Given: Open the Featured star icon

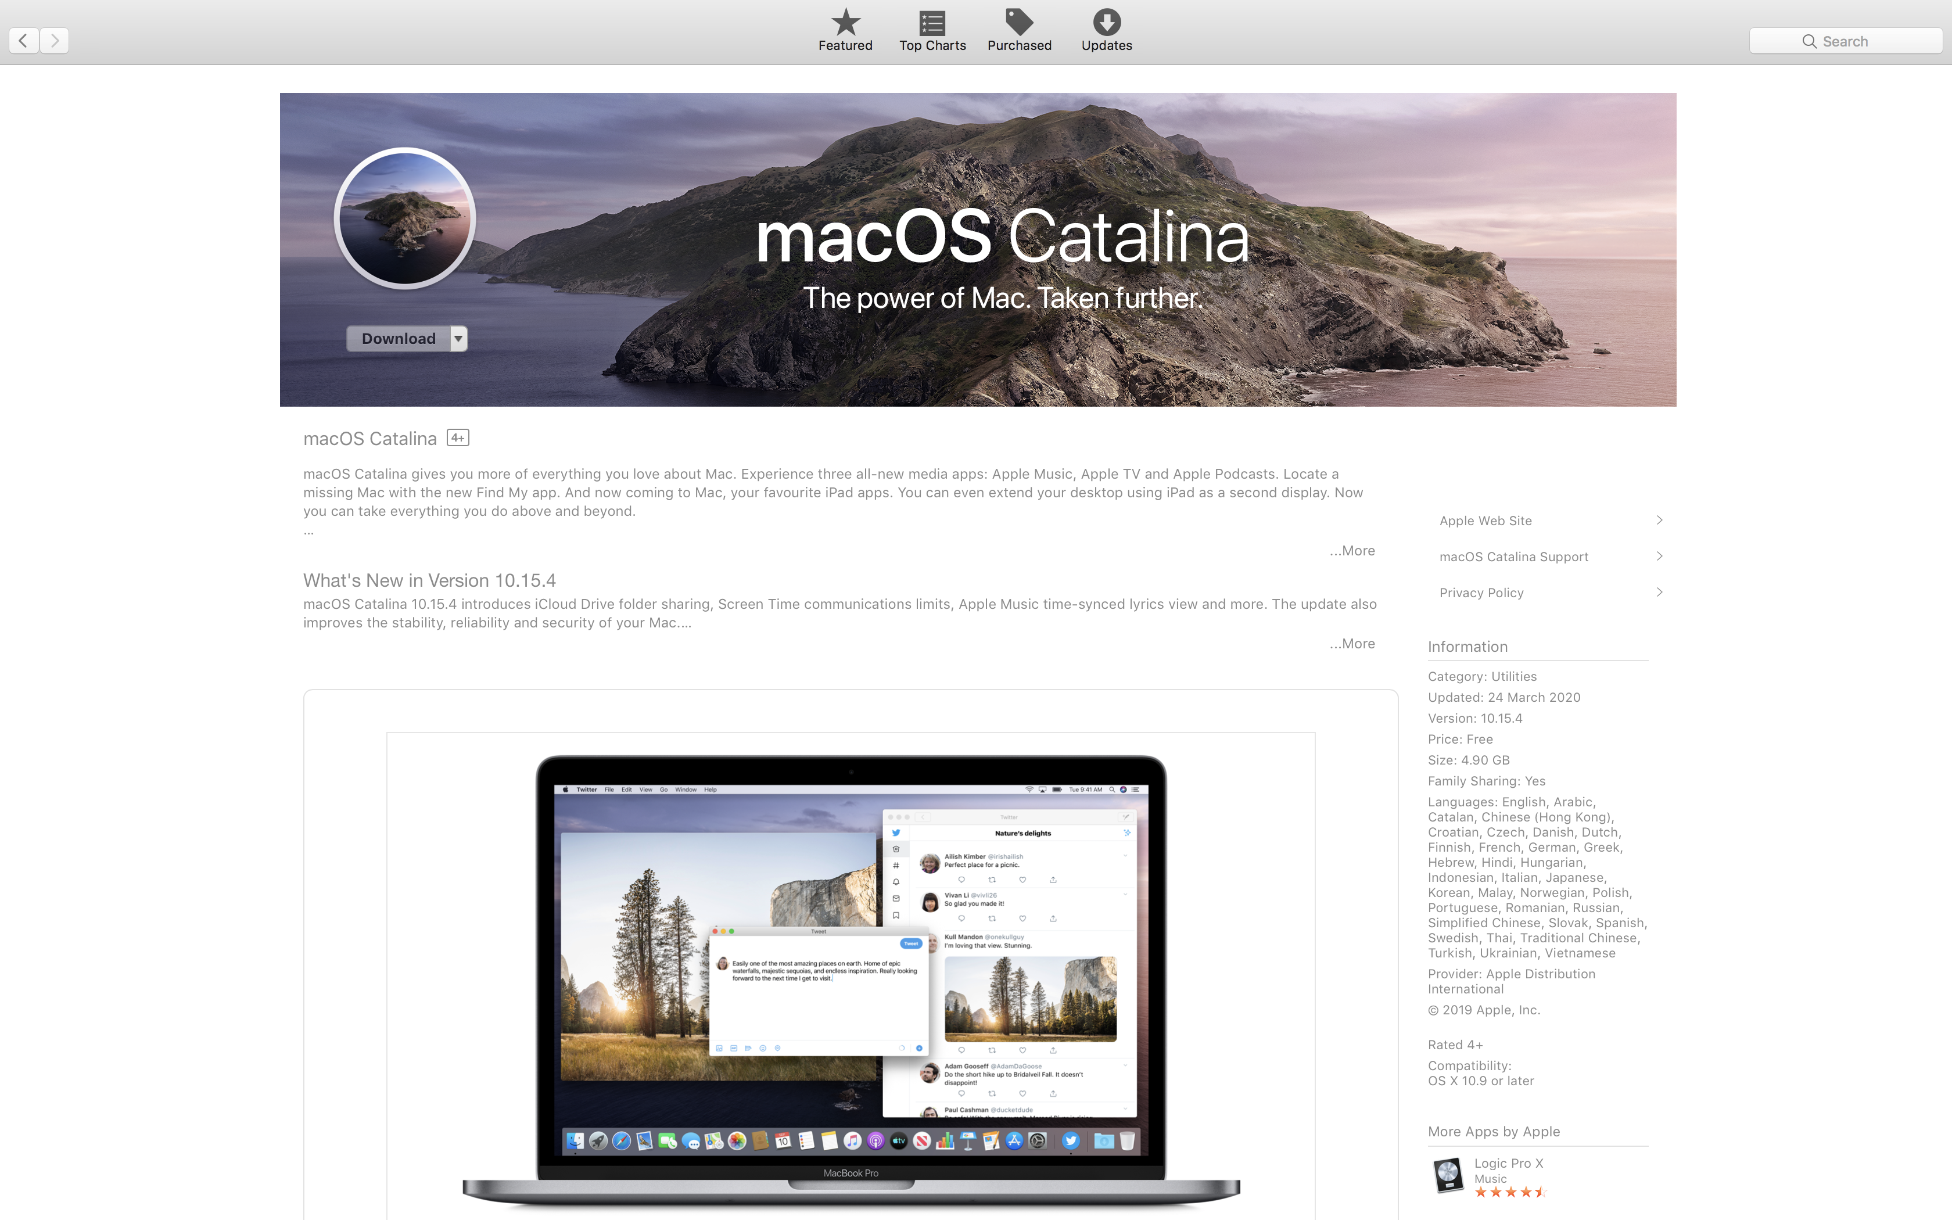Looking at the screenshot, I should pos(845,23).
